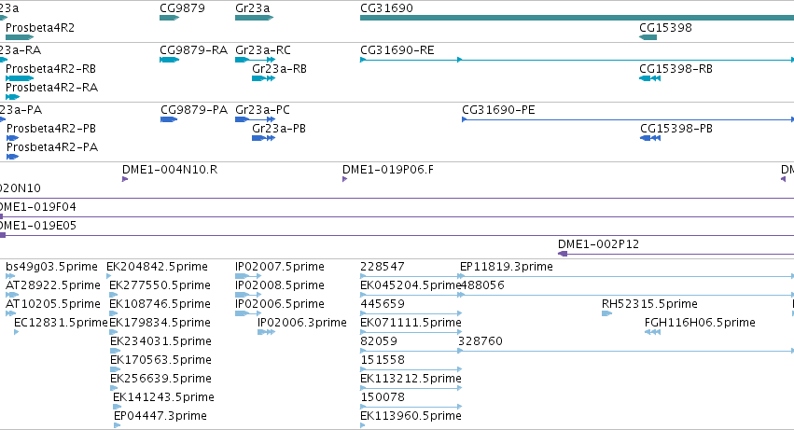Select the Gr23a-PC coding feature
The width and height of the screenshot is (794, 430).
tap(256, 119)
